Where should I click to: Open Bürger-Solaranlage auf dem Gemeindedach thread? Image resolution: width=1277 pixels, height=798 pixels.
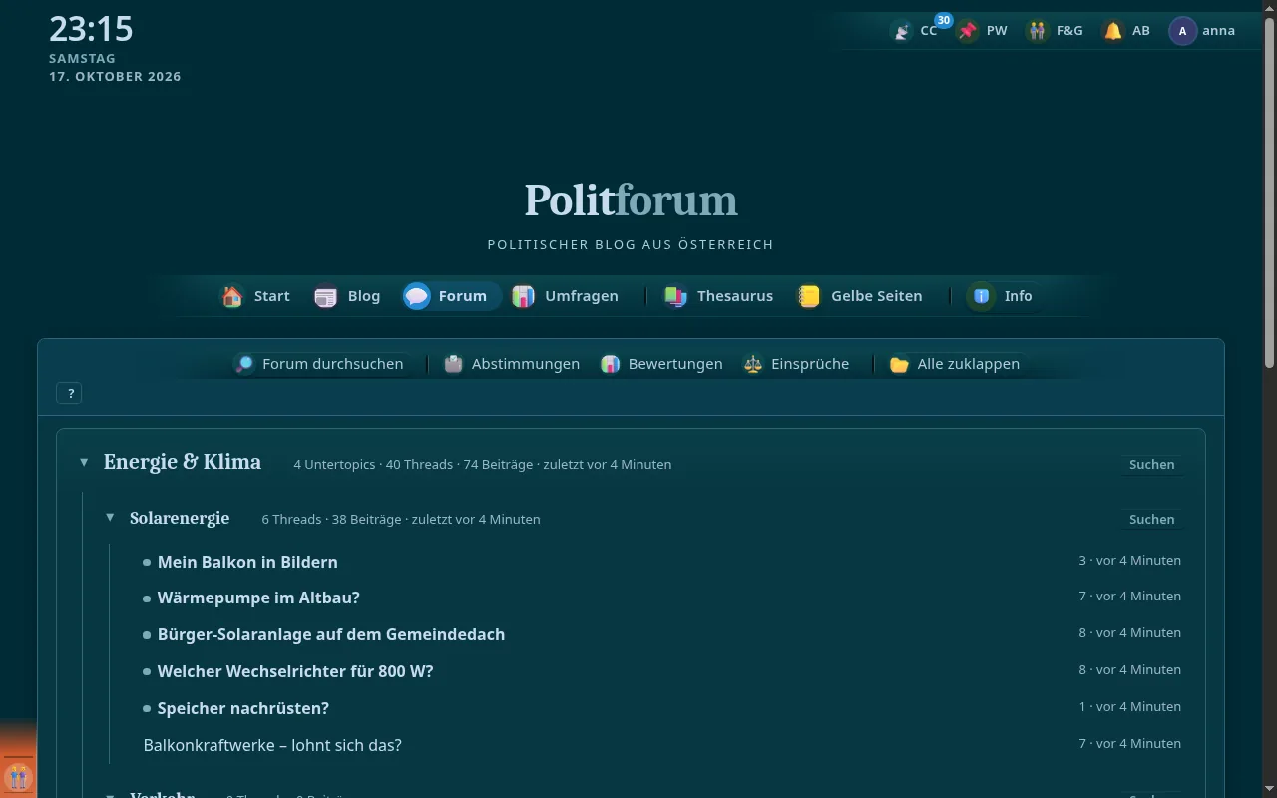click(x=331, y=634)
